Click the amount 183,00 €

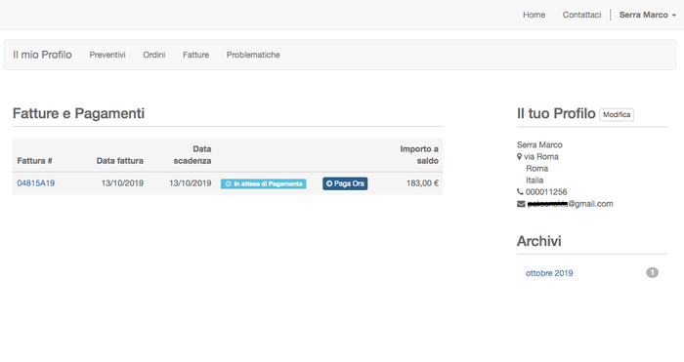coord(422,183)
